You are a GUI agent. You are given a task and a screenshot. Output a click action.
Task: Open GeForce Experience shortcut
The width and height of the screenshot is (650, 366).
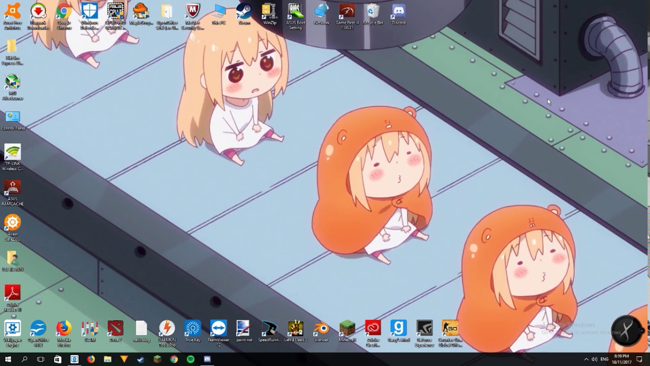click(x=425, y=333)
